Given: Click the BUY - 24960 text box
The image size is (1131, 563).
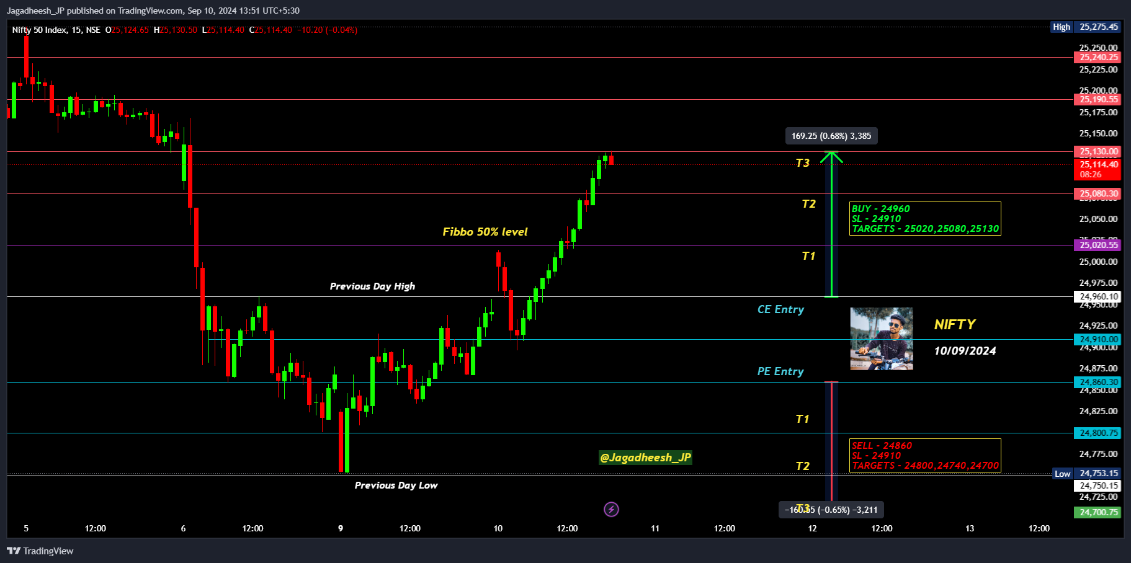Looking at the screenshot, I should tap(925, 218).
